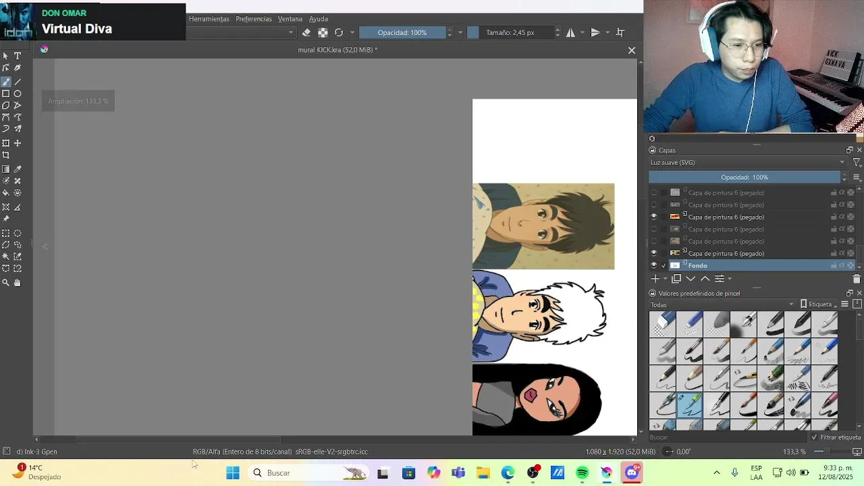Hide the Fondo layer via eye icon
This screenshot has width=864, height=486.
coord(653,265)
